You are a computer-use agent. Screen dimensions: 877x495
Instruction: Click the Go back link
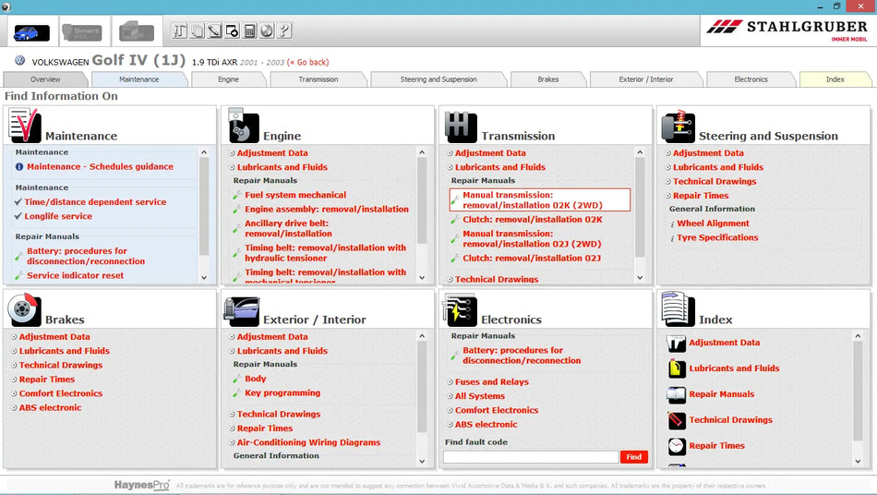pos(307,62)
